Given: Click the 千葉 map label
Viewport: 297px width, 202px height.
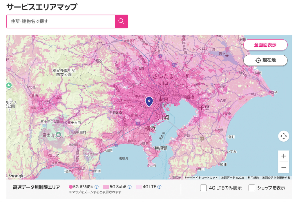Looking at the screenshot, I should pos(204,108).
